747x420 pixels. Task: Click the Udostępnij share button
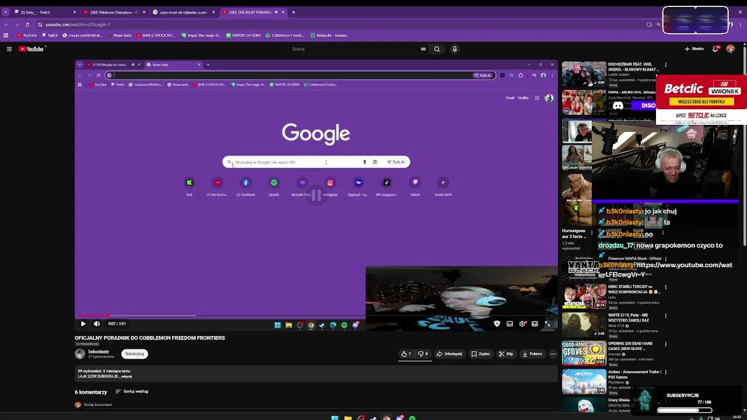(450, 353)
